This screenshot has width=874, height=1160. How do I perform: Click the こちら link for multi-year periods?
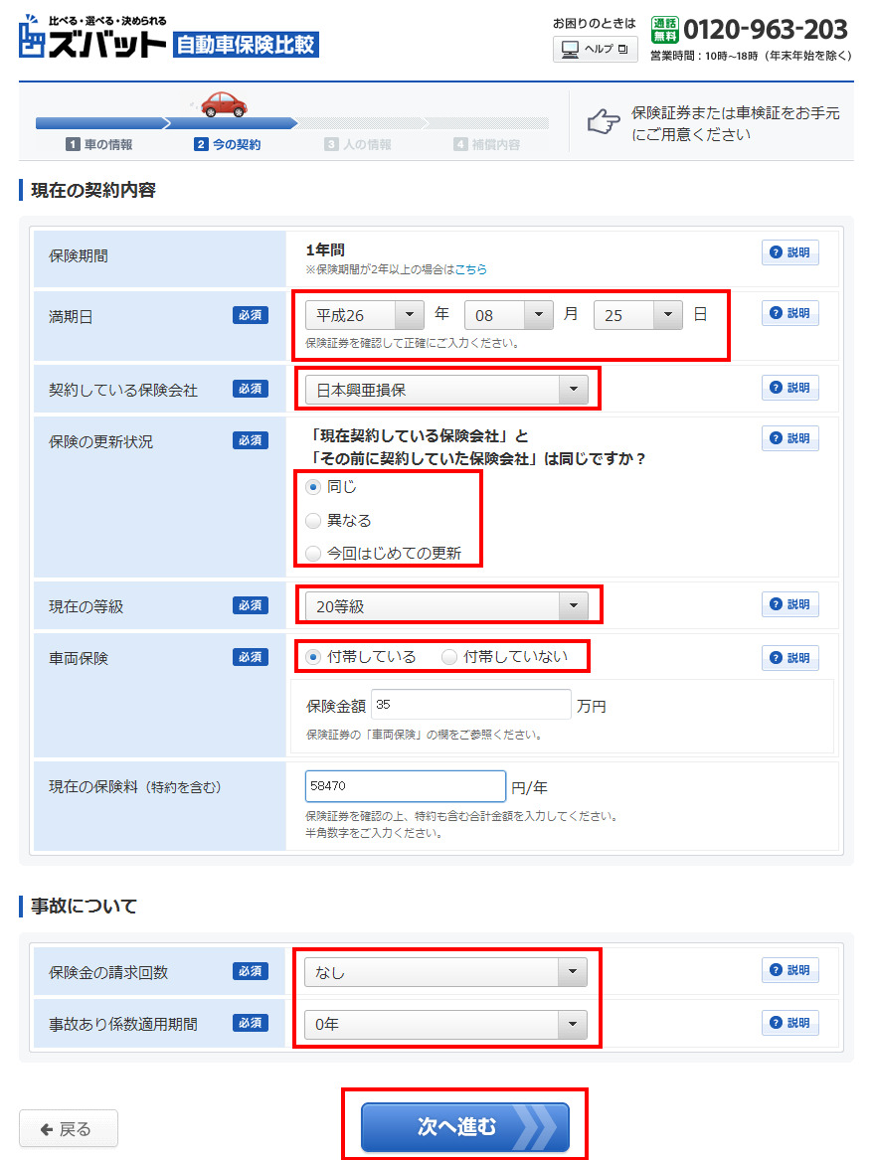pos(470,269)
